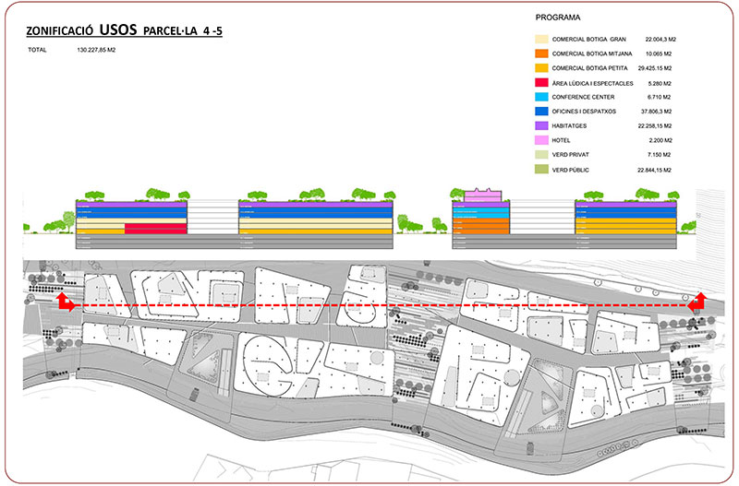Click the Verd Privat legend swatch
This screenshot has height=486, width=739.
coord(541,155)
